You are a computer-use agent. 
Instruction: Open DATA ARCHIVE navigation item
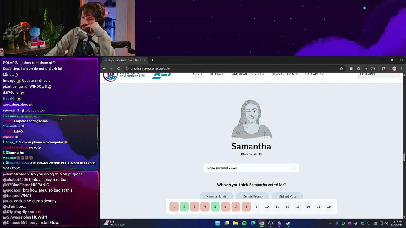315,74
